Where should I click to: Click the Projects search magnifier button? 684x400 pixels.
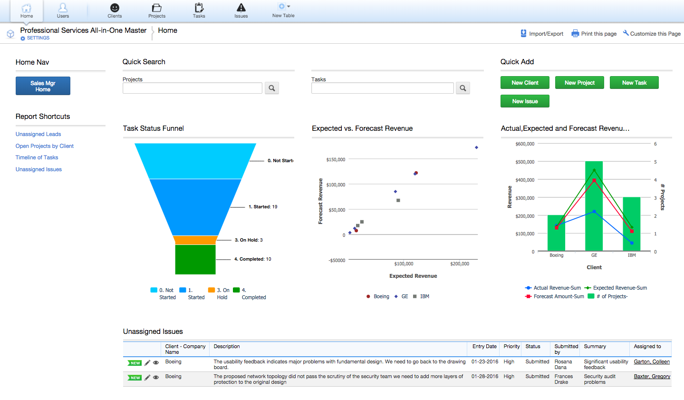click(272, 88)
